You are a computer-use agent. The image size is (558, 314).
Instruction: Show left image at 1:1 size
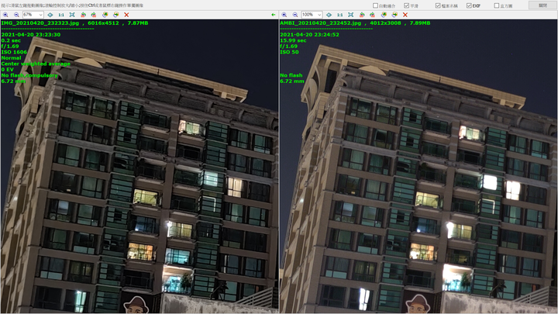(x=61, y=15)
